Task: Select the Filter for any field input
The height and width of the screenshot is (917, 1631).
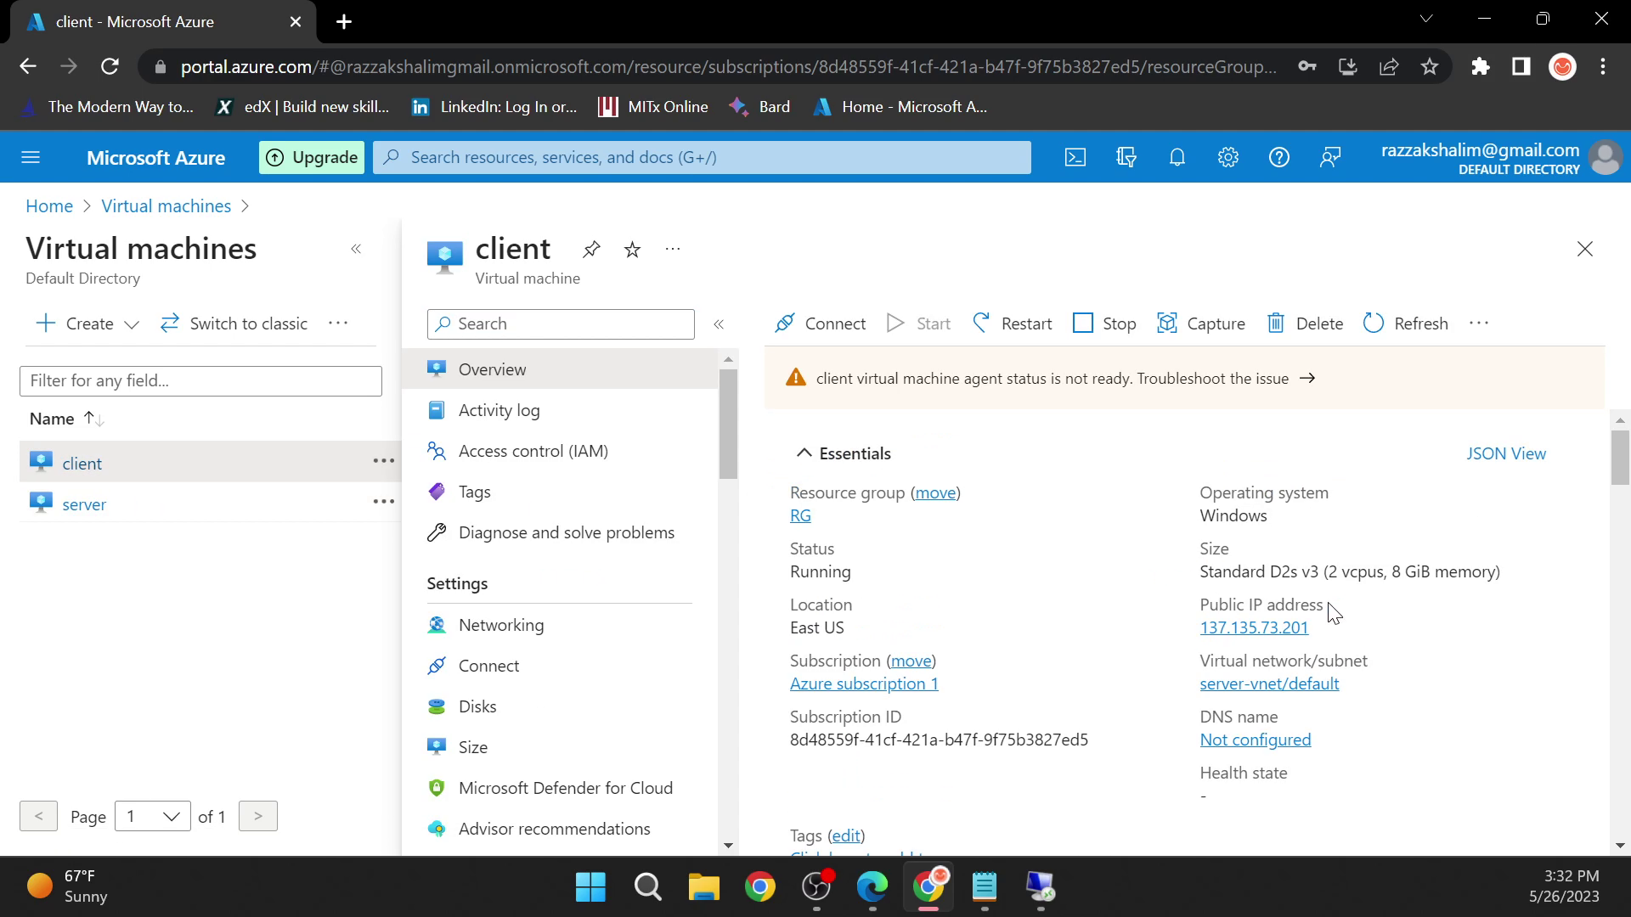Action: point(200,380)
